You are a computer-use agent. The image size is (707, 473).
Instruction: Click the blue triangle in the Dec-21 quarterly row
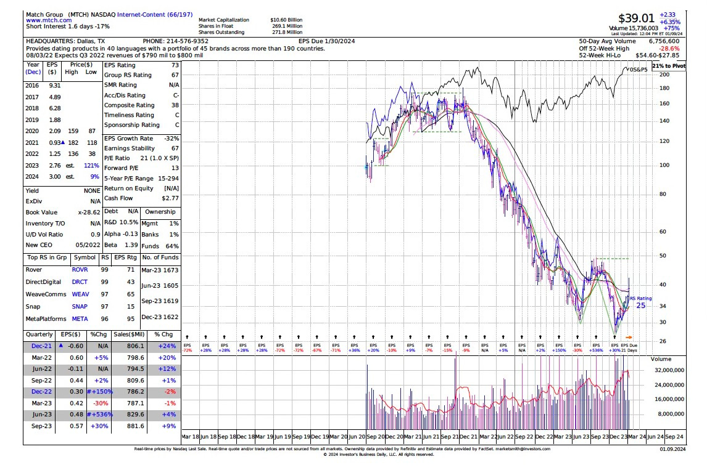click(x=61, y=346)
